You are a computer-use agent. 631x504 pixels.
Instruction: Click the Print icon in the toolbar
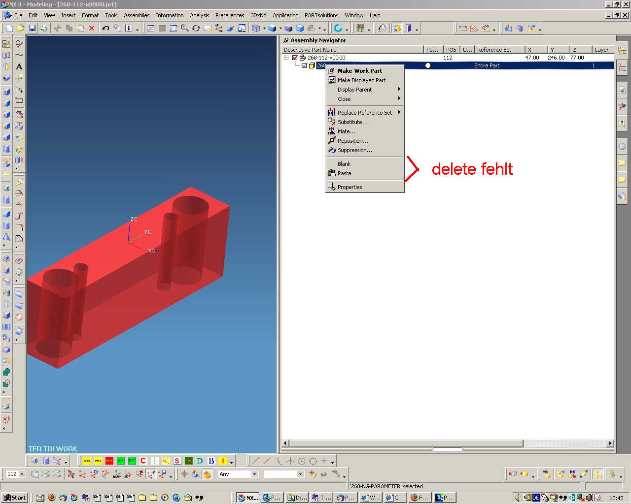pyautogui.click(x=43, y=29)
